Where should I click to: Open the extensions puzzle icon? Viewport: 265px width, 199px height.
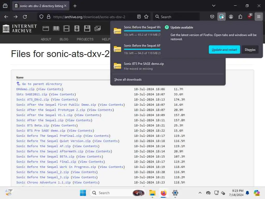click(x=240, y=17)
